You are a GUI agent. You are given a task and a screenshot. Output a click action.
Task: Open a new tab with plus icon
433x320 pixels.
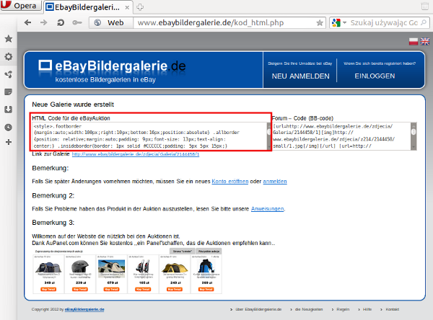(x=140, y=7)
